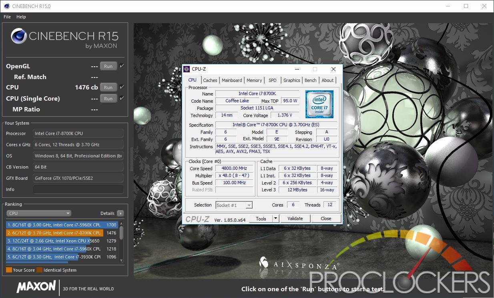Run the CPU (Single Core) benchmark

pos(108,99)
